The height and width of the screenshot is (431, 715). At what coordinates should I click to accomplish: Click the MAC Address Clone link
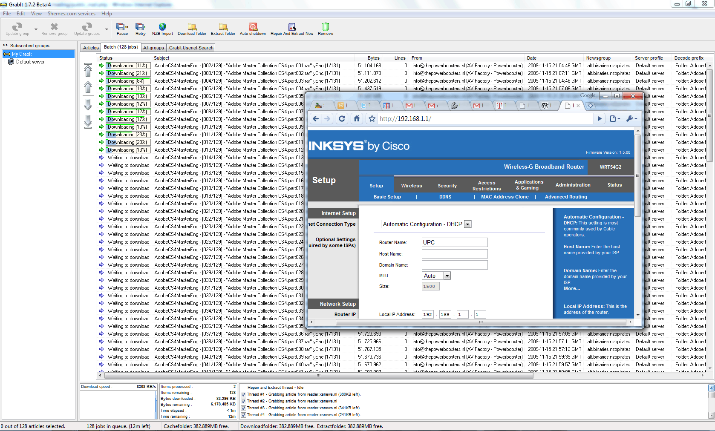point(505,197)
